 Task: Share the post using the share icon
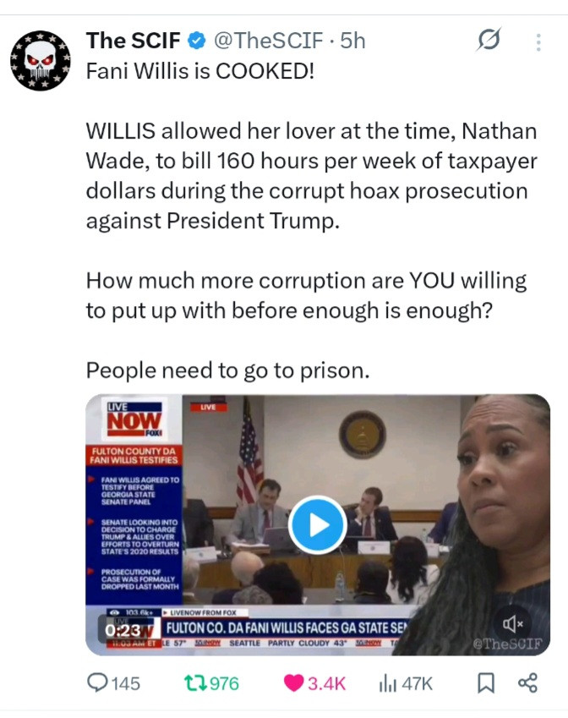pyautogui.click(x=527, y=682)
